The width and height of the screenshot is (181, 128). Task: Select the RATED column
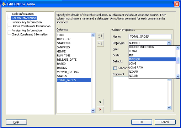(74, 64)
